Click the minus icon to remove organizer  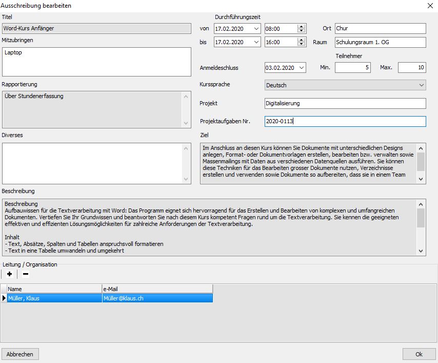(x=26, y=274)
